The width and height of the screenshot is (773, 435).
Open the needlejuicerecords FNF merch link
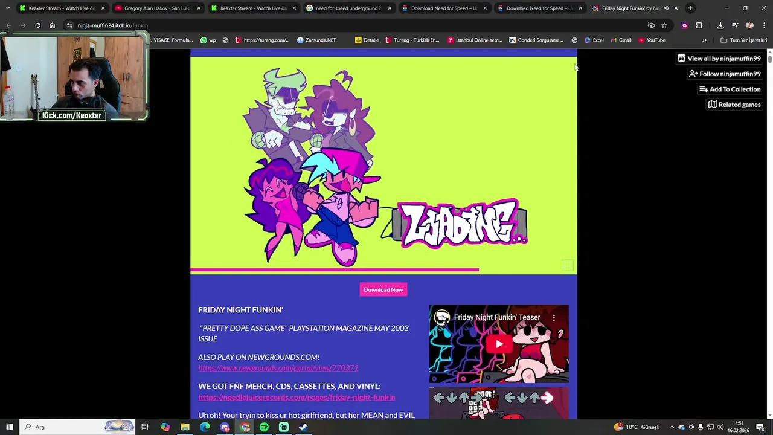pos(297,397)
